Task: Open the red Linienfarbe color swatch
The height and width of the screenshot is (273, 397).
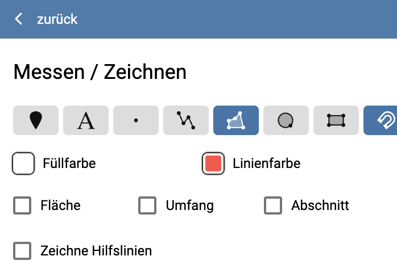Action: (x=213, y=164)
